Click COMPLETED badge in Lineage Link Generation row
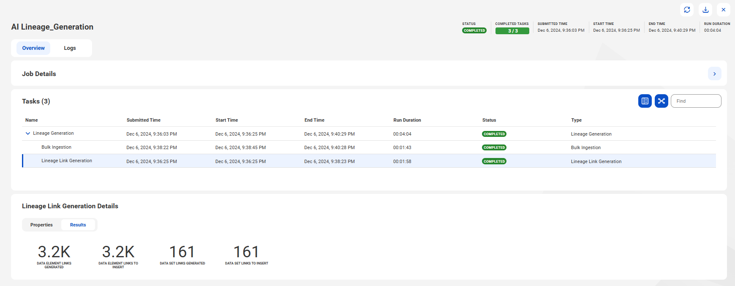 click(494, 161)
